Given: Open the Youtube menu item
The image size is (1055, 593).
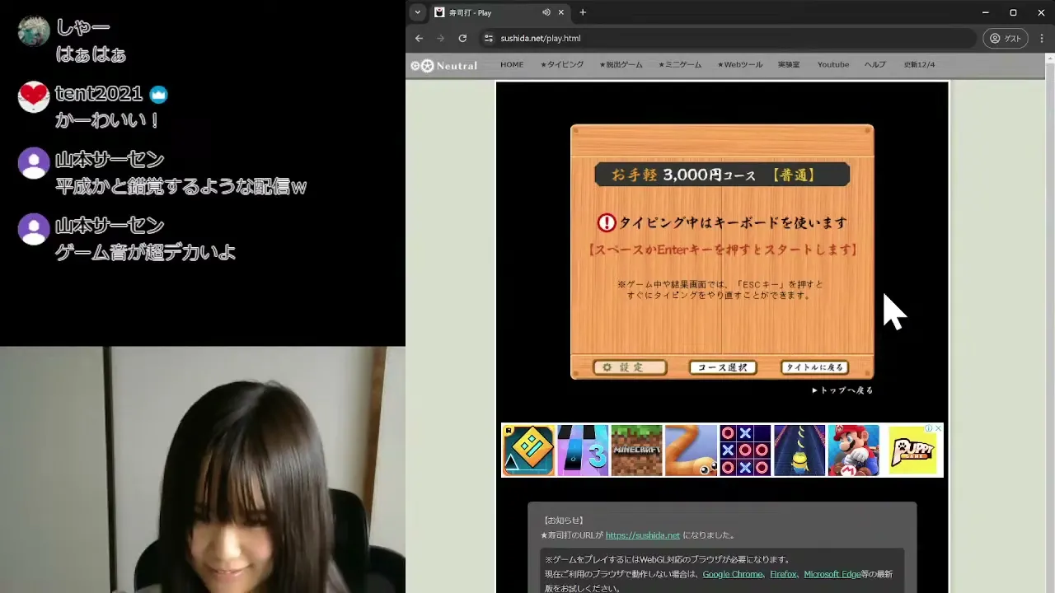Looking at the screenshot, I should (833, 64).
